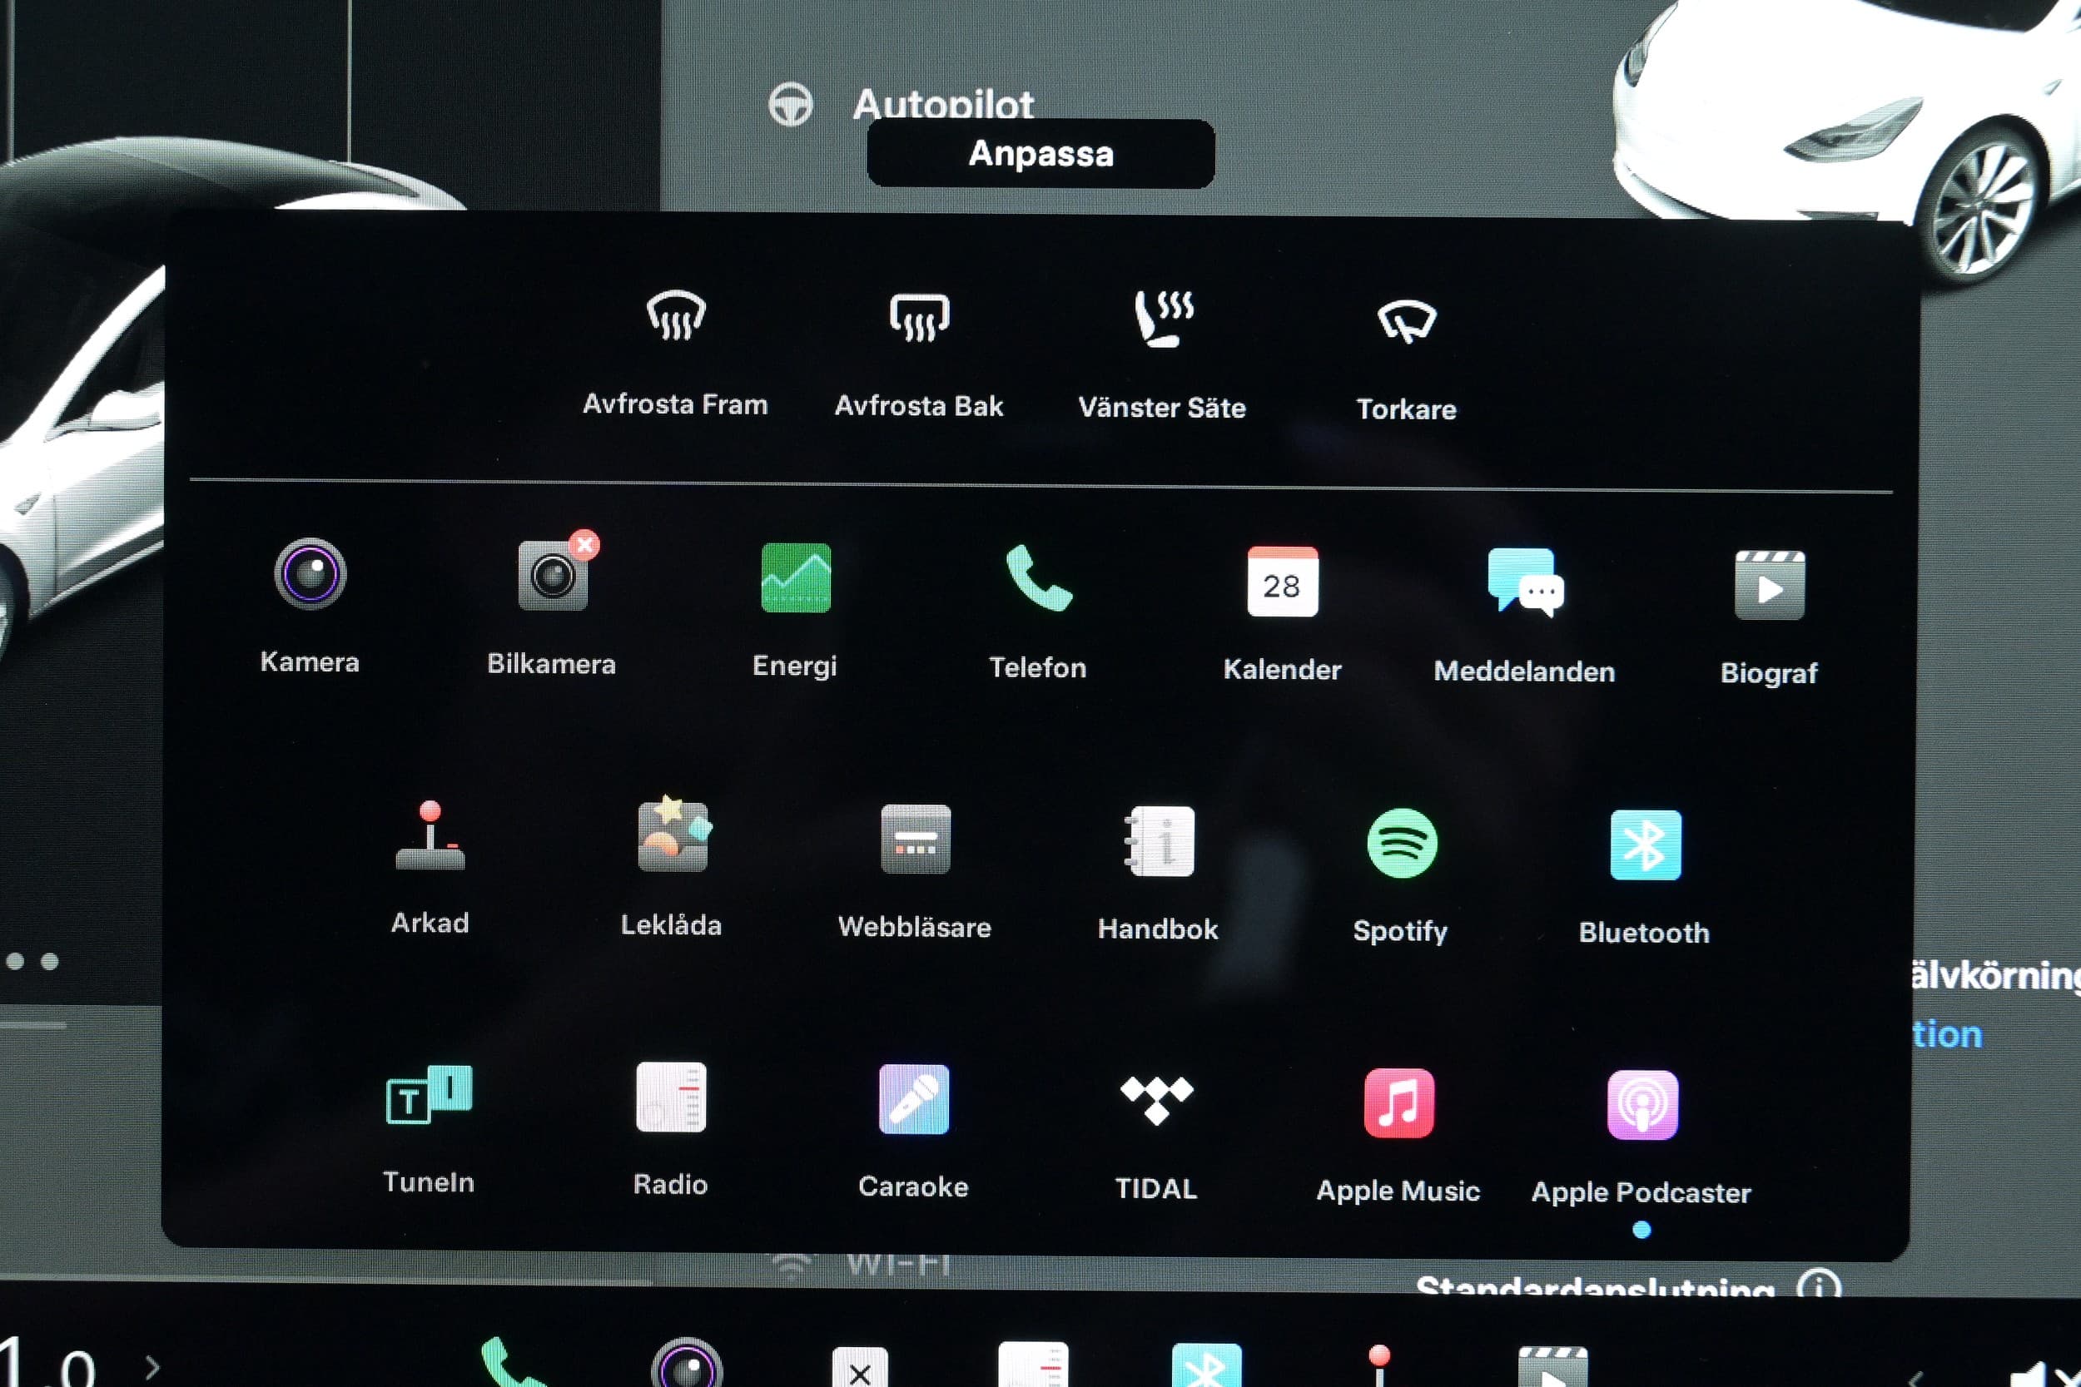Open the Torkare wiper controls
2081x1387 pixels.
(x=1407, y=322)
